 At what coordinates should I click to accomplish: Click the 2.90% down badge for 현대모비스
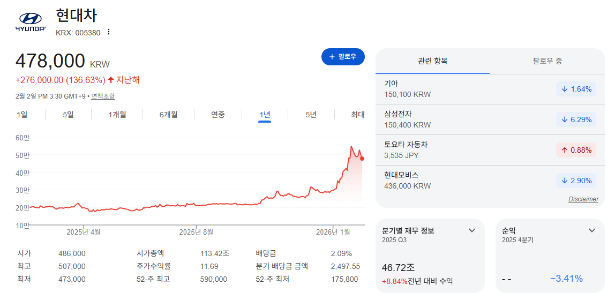click(576, 181)
